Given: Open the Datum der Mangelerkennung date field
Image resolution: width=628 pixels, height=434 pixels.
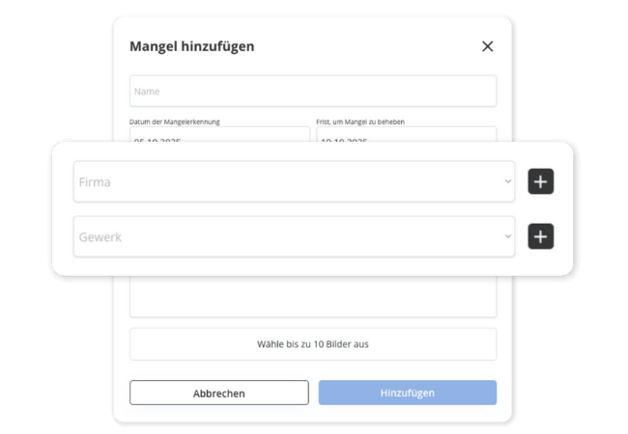Looking at the screenshot, I should pos(219,136).
